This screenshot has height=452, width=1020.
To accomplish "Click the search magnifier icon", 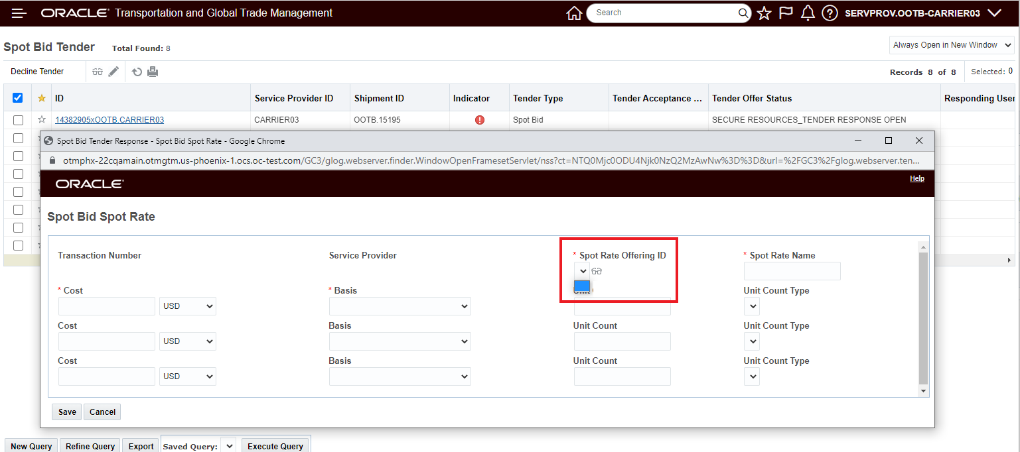I will tap(743, 13).
